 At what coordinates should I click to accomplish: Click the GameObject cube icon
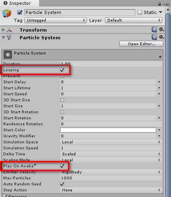(x=7, y=14)
